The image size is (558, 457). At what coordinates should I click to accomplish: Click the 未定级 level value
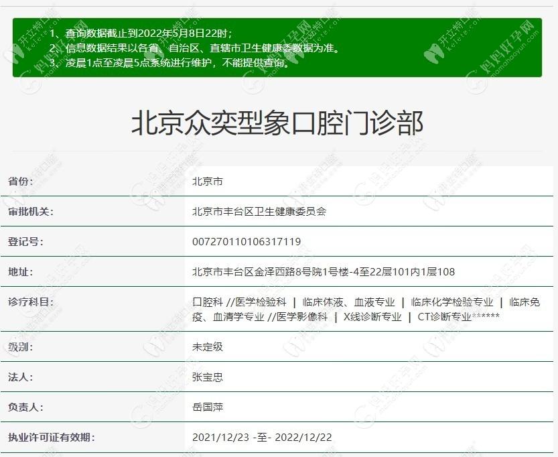pos(207,347)
